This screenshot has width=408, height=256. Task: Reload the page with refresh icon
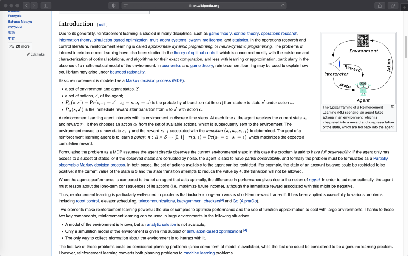pyautogui.click(x=283, y=5)
